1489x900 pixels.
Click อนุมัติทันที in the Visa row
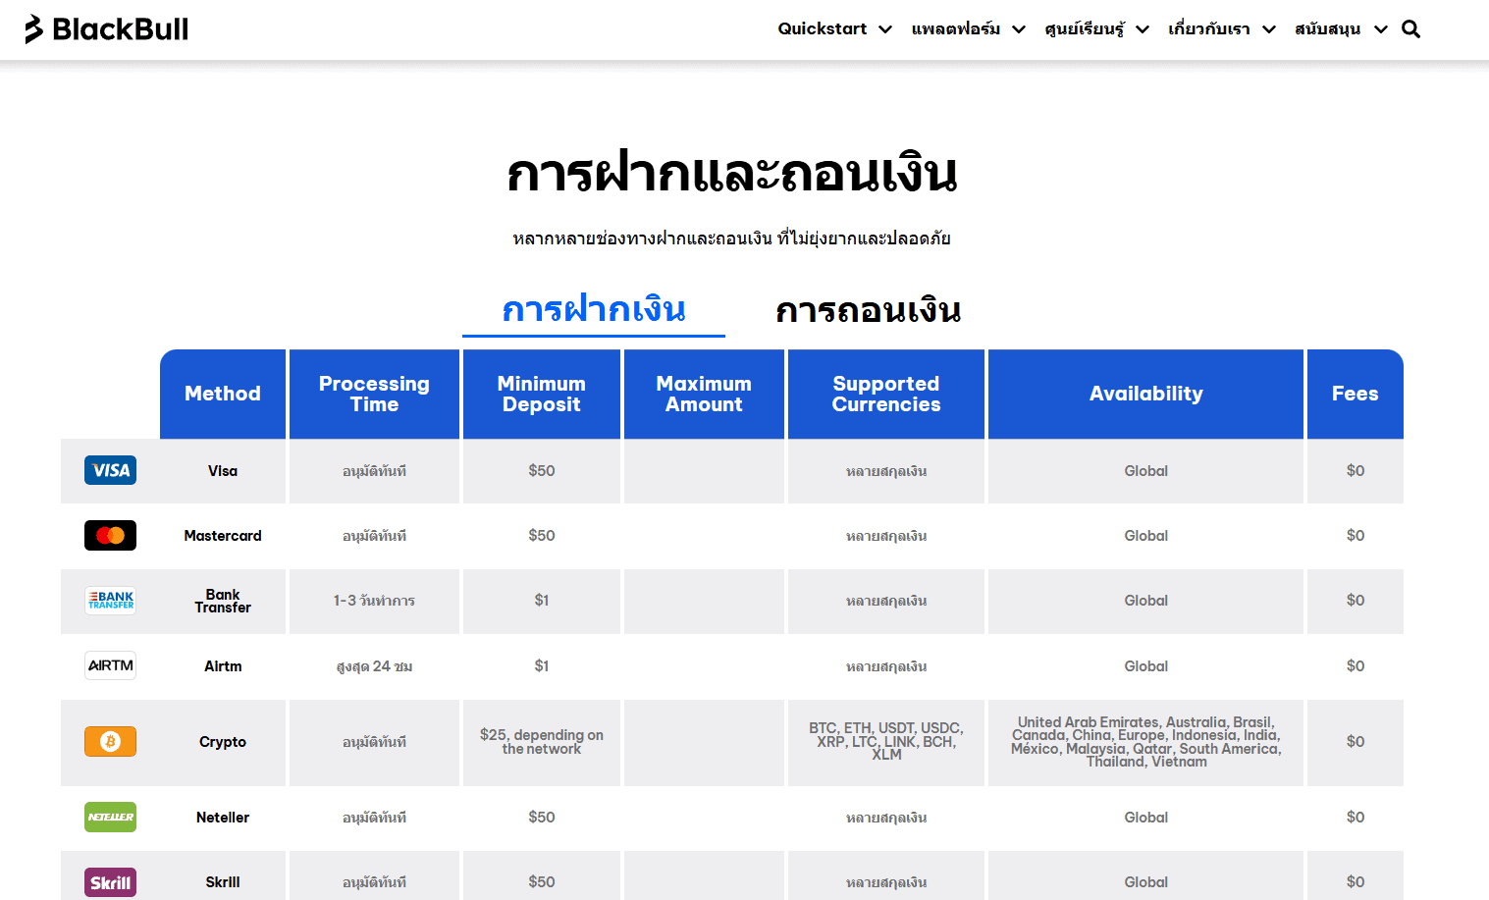click(374, 471)
